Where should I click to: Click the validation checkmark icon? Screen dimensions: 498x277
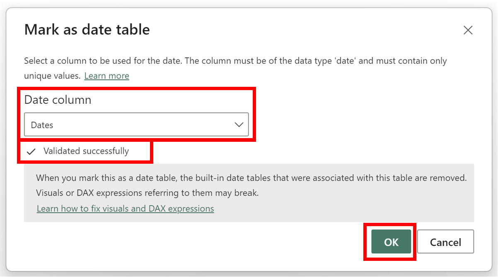[x=31, y=151]
